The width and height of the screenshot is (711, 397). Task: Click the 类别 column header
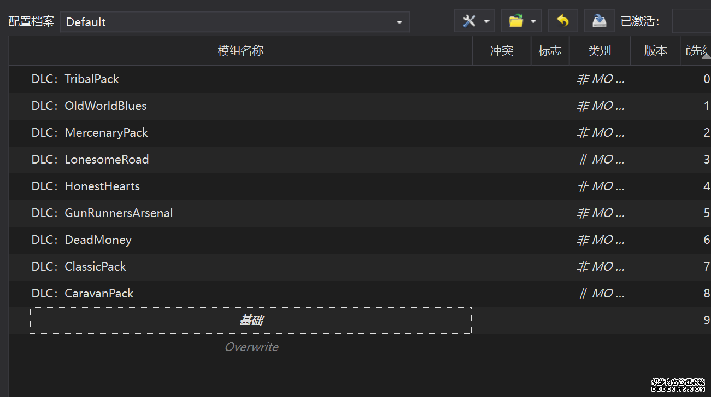pyautogui.click(x=600, y=51)
